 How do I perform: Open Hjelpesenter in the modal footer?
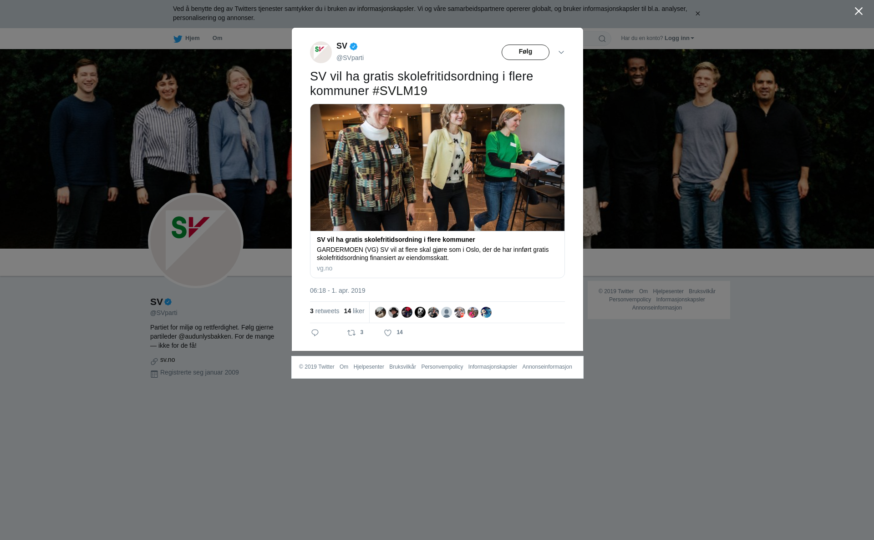pyautogui.click(x=369, y=367)
